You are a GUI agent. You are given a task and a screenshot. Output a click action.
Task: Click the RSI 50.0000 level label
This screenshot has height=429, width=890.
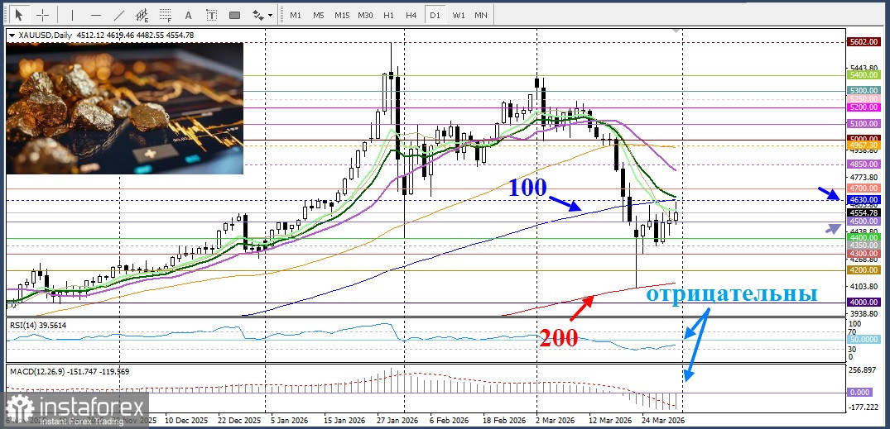[864, 340]
